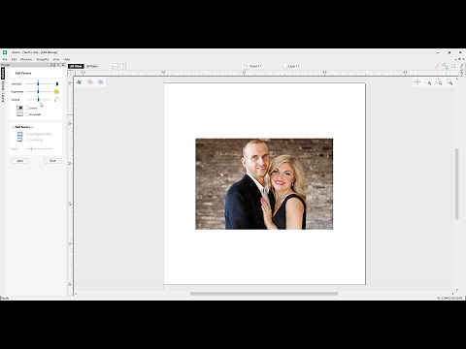The image size is (466, 349).
Task: Open the File menu
Action: pyautogui.click(x=5, y=59)
